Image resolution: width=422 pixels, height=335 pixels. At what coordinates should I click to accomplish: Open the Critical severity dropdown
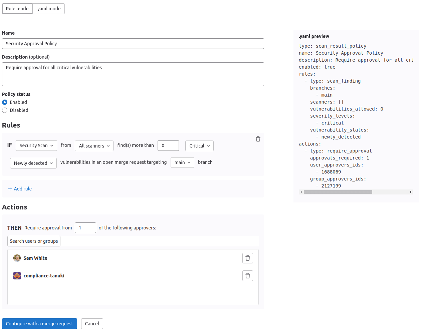[x=199, y=146]
